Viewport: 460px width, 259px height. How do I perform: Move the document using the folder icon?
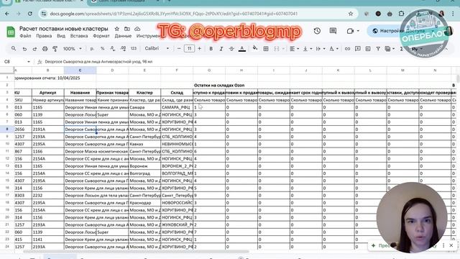click(x=127, y=29)
